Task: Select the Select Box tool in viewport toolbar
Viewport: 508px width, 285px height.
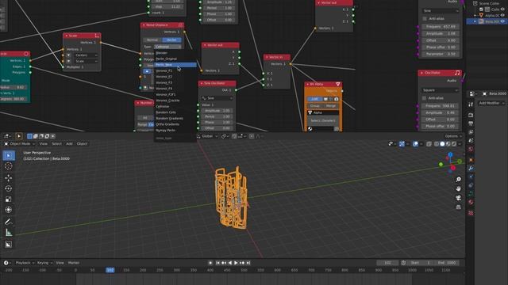Action: (9, 155)
